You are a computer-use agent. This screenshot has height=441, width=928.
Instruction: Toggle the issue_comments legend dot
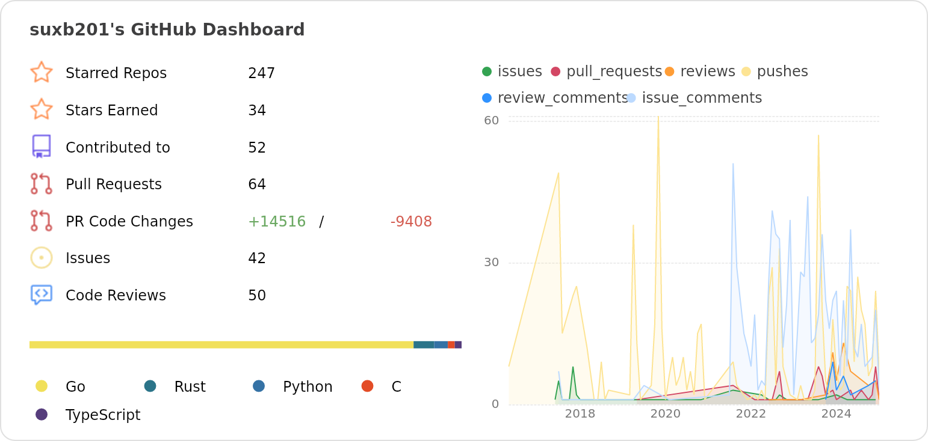(631, 97)
